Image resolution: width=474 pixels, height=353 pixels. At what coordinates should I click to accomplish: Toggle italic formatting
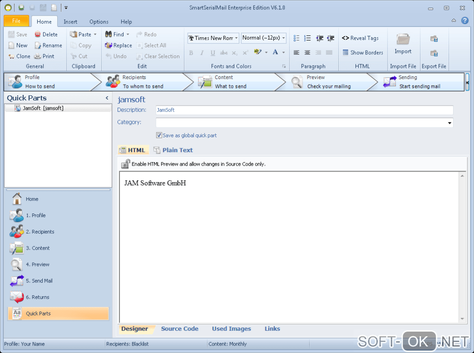coord(202,53)
